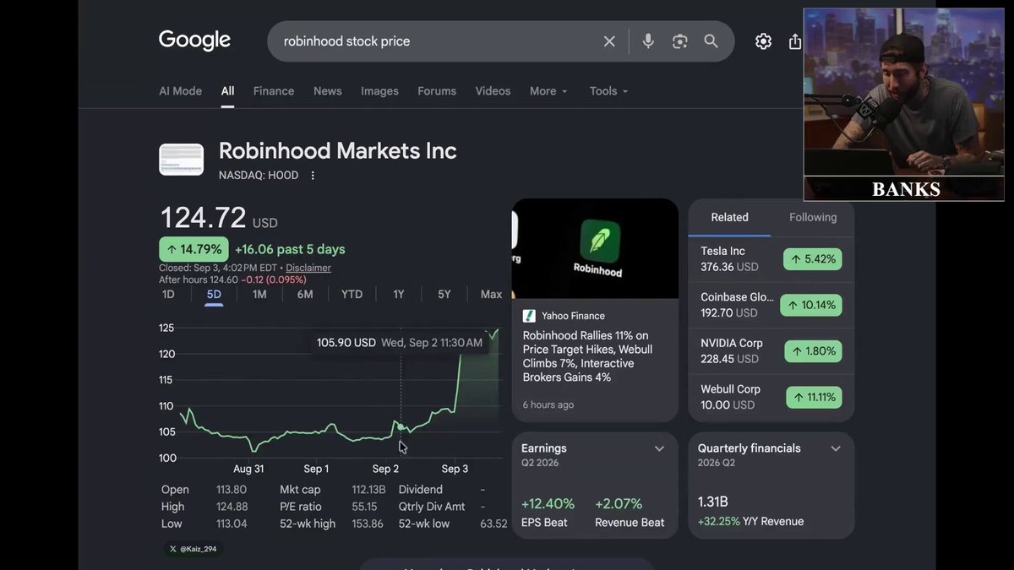Click the 1.31B revenue figure
1014x570 pixels.
(713, 502)
